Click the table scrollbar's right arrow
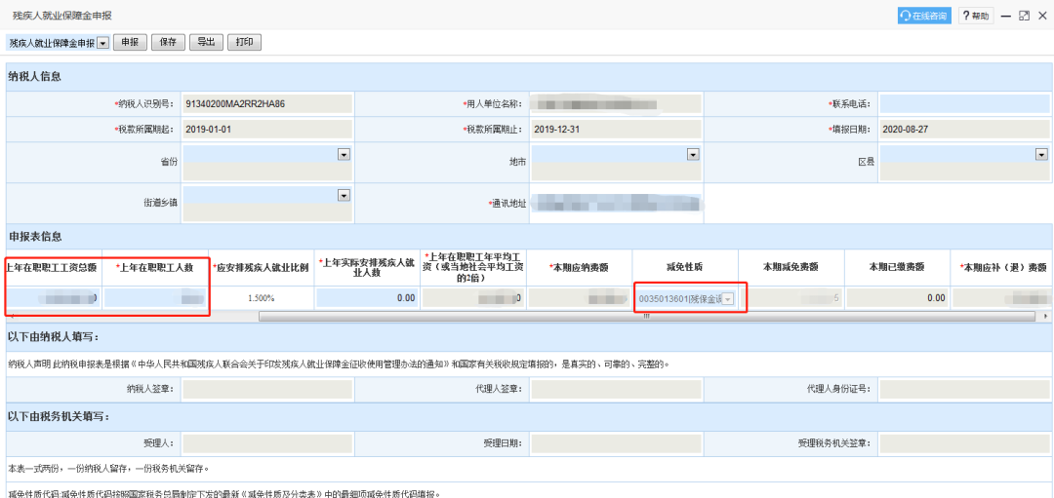 1045,316
